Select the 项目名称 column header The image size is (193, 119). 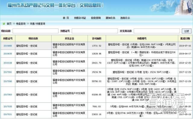33,38
